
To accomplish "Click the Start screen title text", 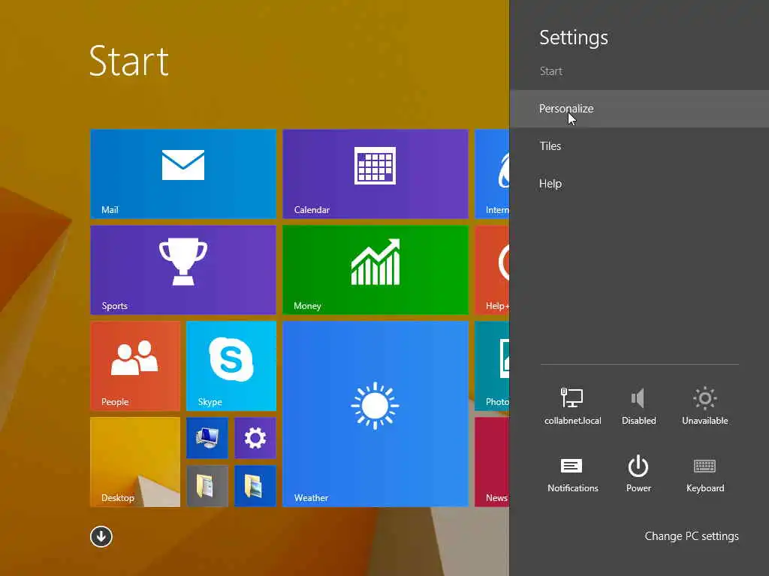I will click(129, 61).
